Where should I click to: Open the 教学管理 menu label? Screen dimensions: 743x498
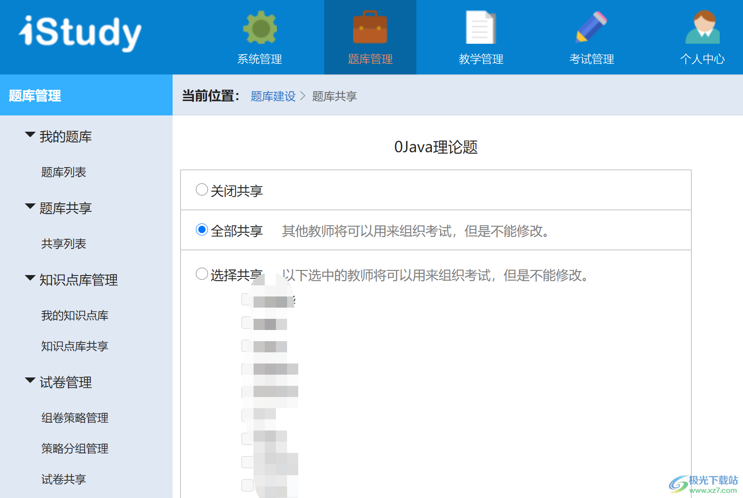tap(481, 59)
